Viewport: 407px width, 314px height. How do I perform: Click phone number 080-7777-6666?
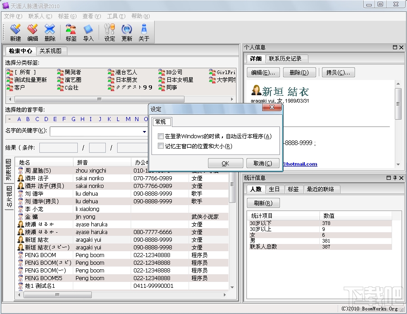[x=153, y=232]
